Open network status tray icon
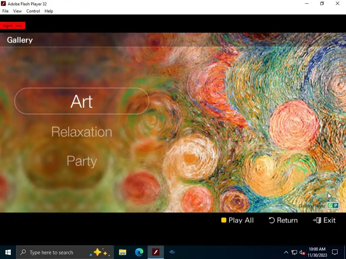Image resolution: width=346 pixels, height=259 pixels. click(294, 252)
